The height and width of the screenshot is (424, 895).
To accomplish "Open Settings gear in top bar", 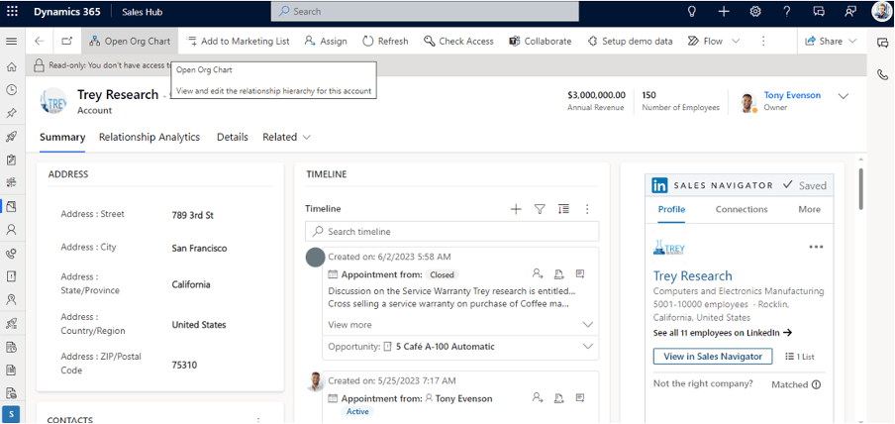I will coord(755,11).
